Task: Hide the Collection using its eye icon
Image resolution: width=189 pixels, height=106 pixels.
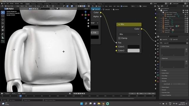Action: click(185, 11)
